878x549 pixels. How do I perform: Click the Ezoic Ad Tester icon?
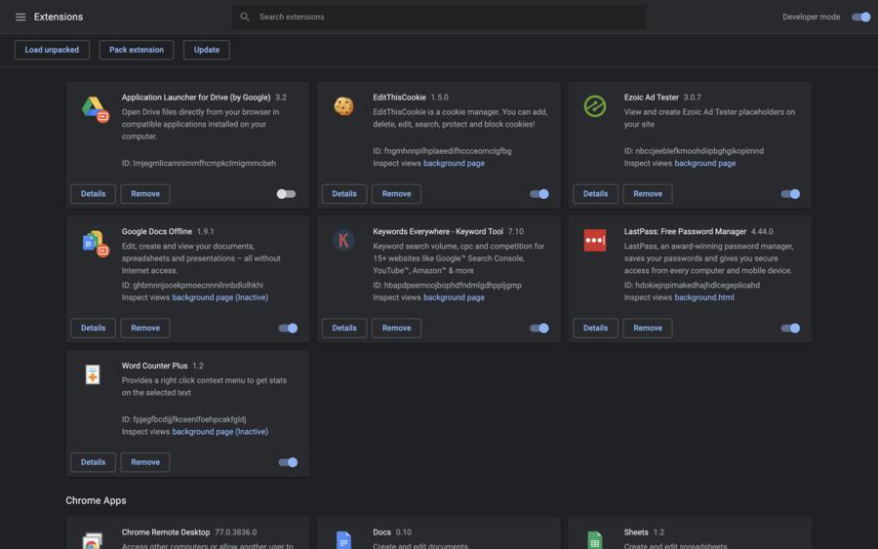tap(595, 105)
